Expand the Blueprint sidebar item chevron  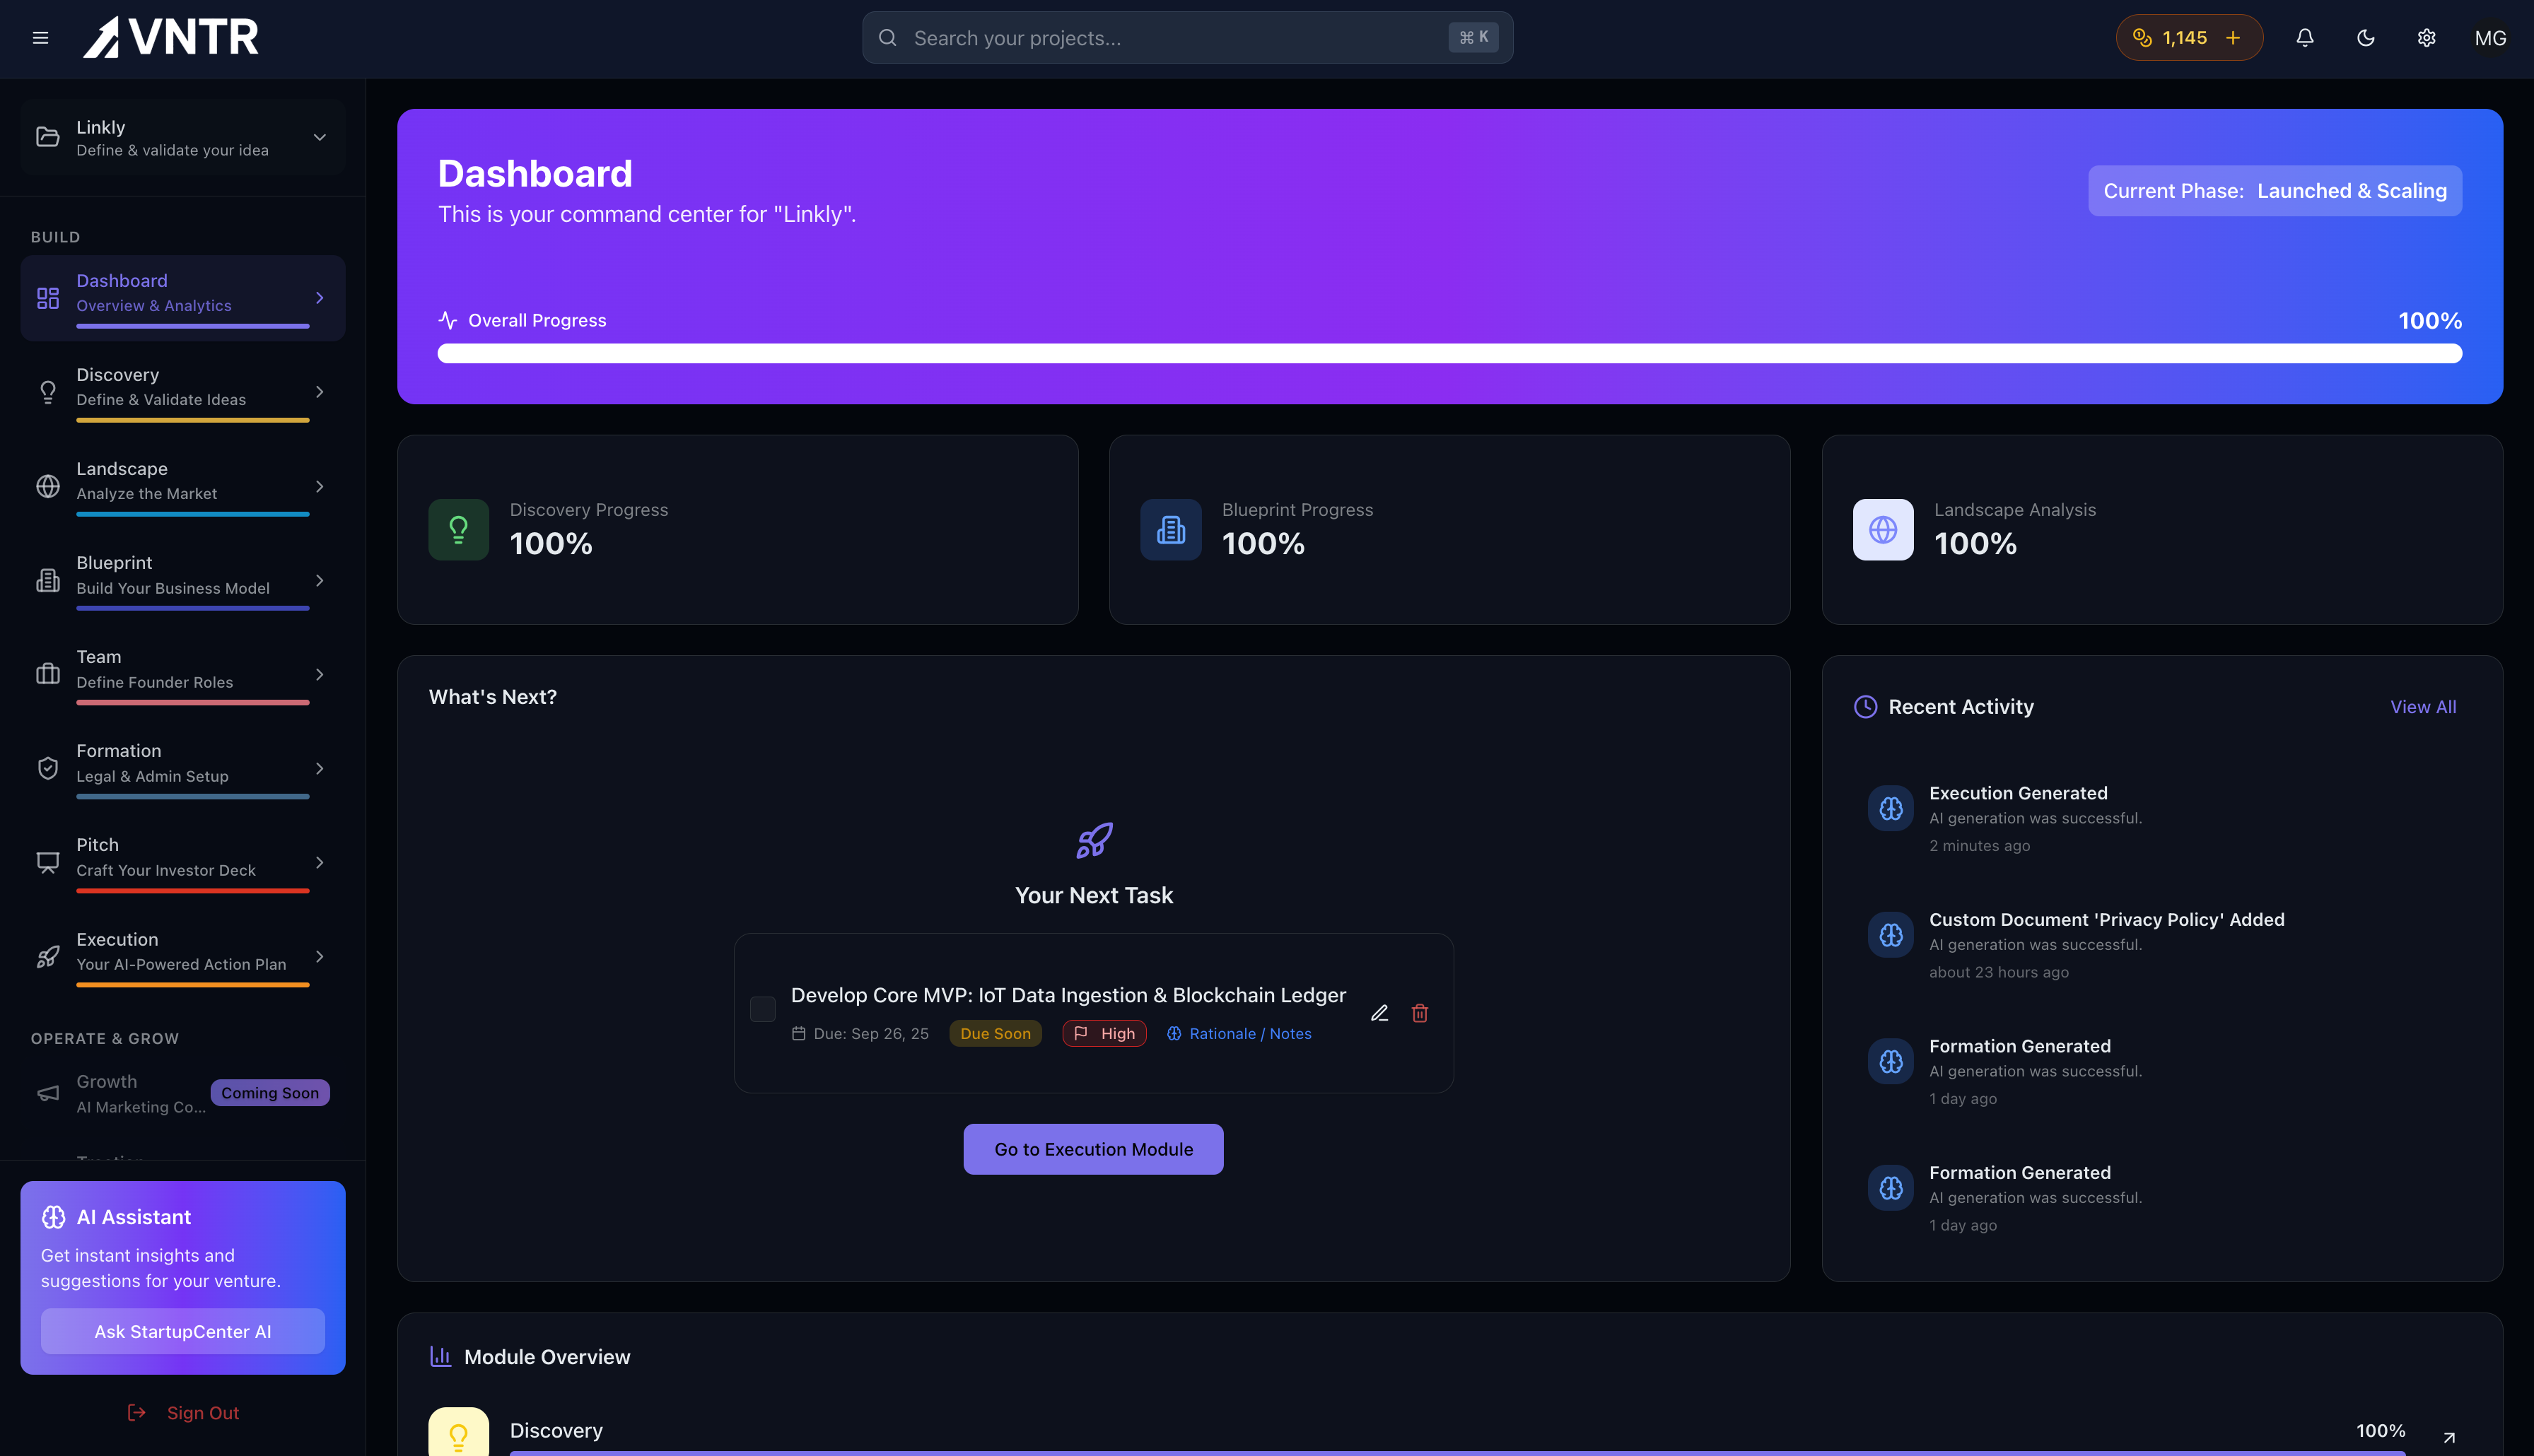click(x=319, y=580)
